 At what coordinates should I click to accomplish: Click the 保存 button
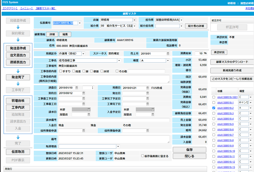click(189, 150)
